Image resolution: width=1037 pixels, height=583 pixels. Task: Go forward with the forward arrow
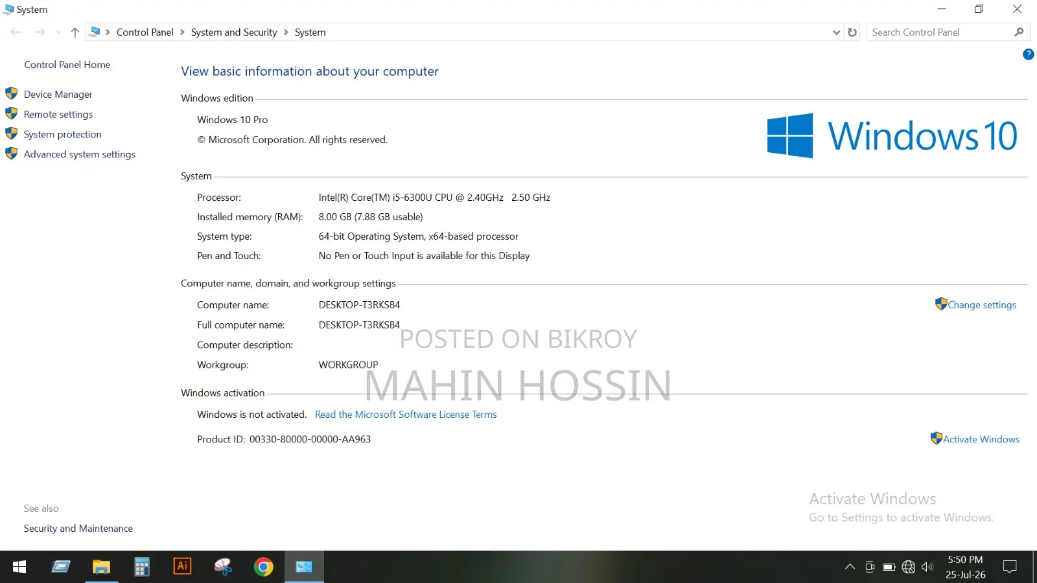click(x=40, y=32)
